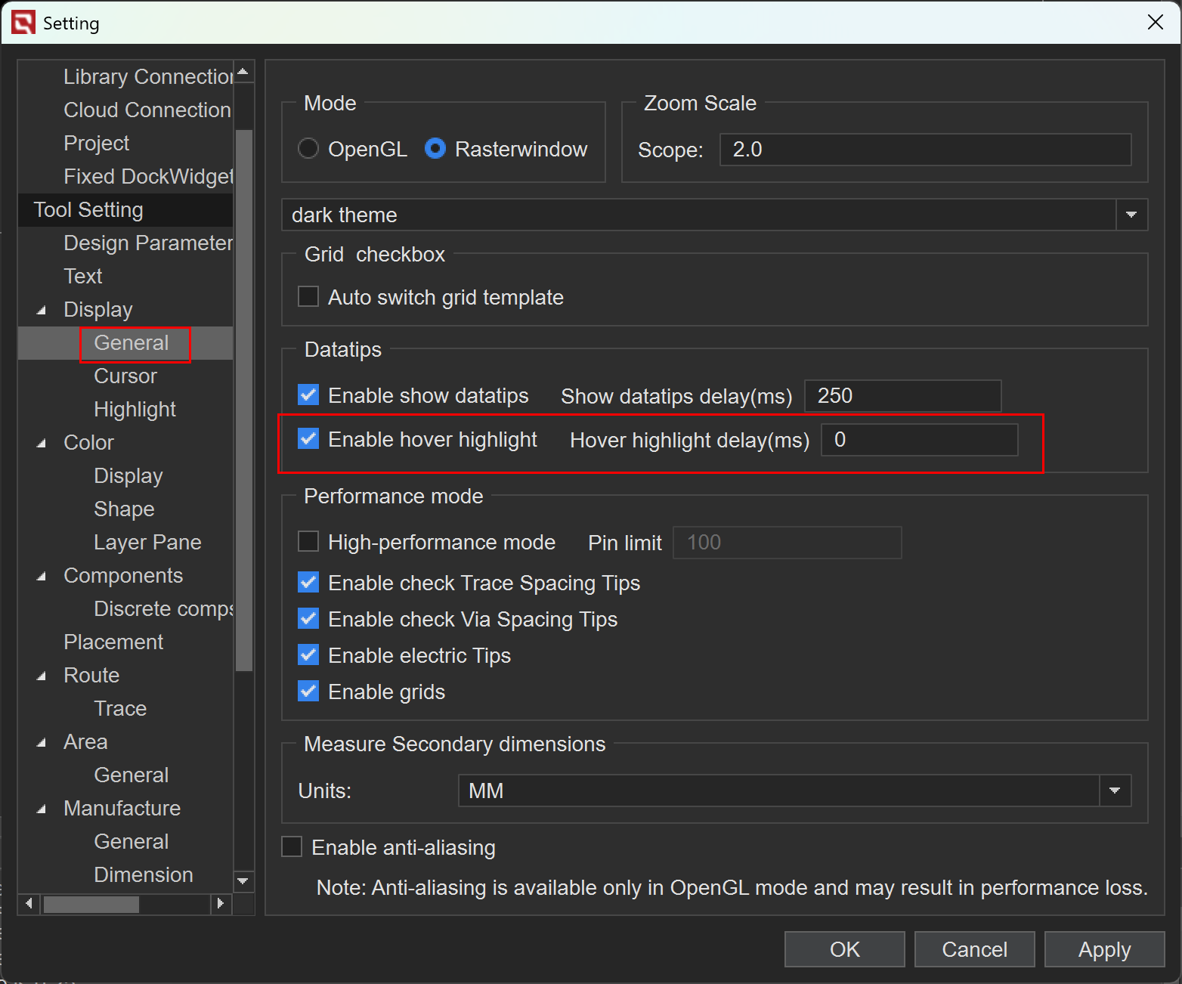Enable Auto switch grid template checkbox
The height and width of the screenshot is (984, 1182).
tap(308, 296)
